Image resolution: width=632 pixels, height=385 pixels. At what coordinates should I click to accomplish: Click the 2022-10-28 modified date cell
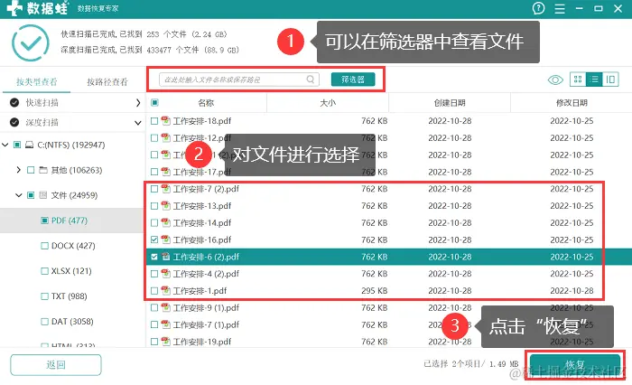click(572, 291)
